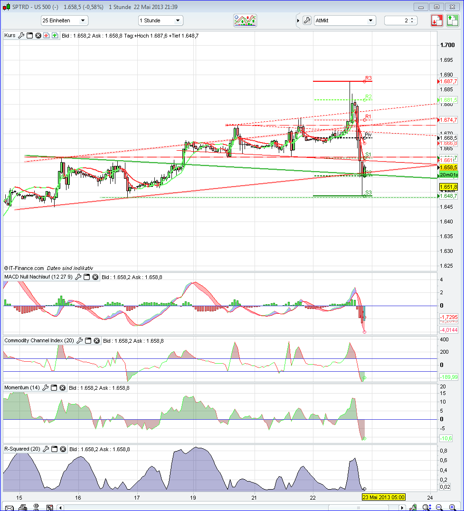
Task: Click the 1.681,5 price label
Action: [448, 100]
